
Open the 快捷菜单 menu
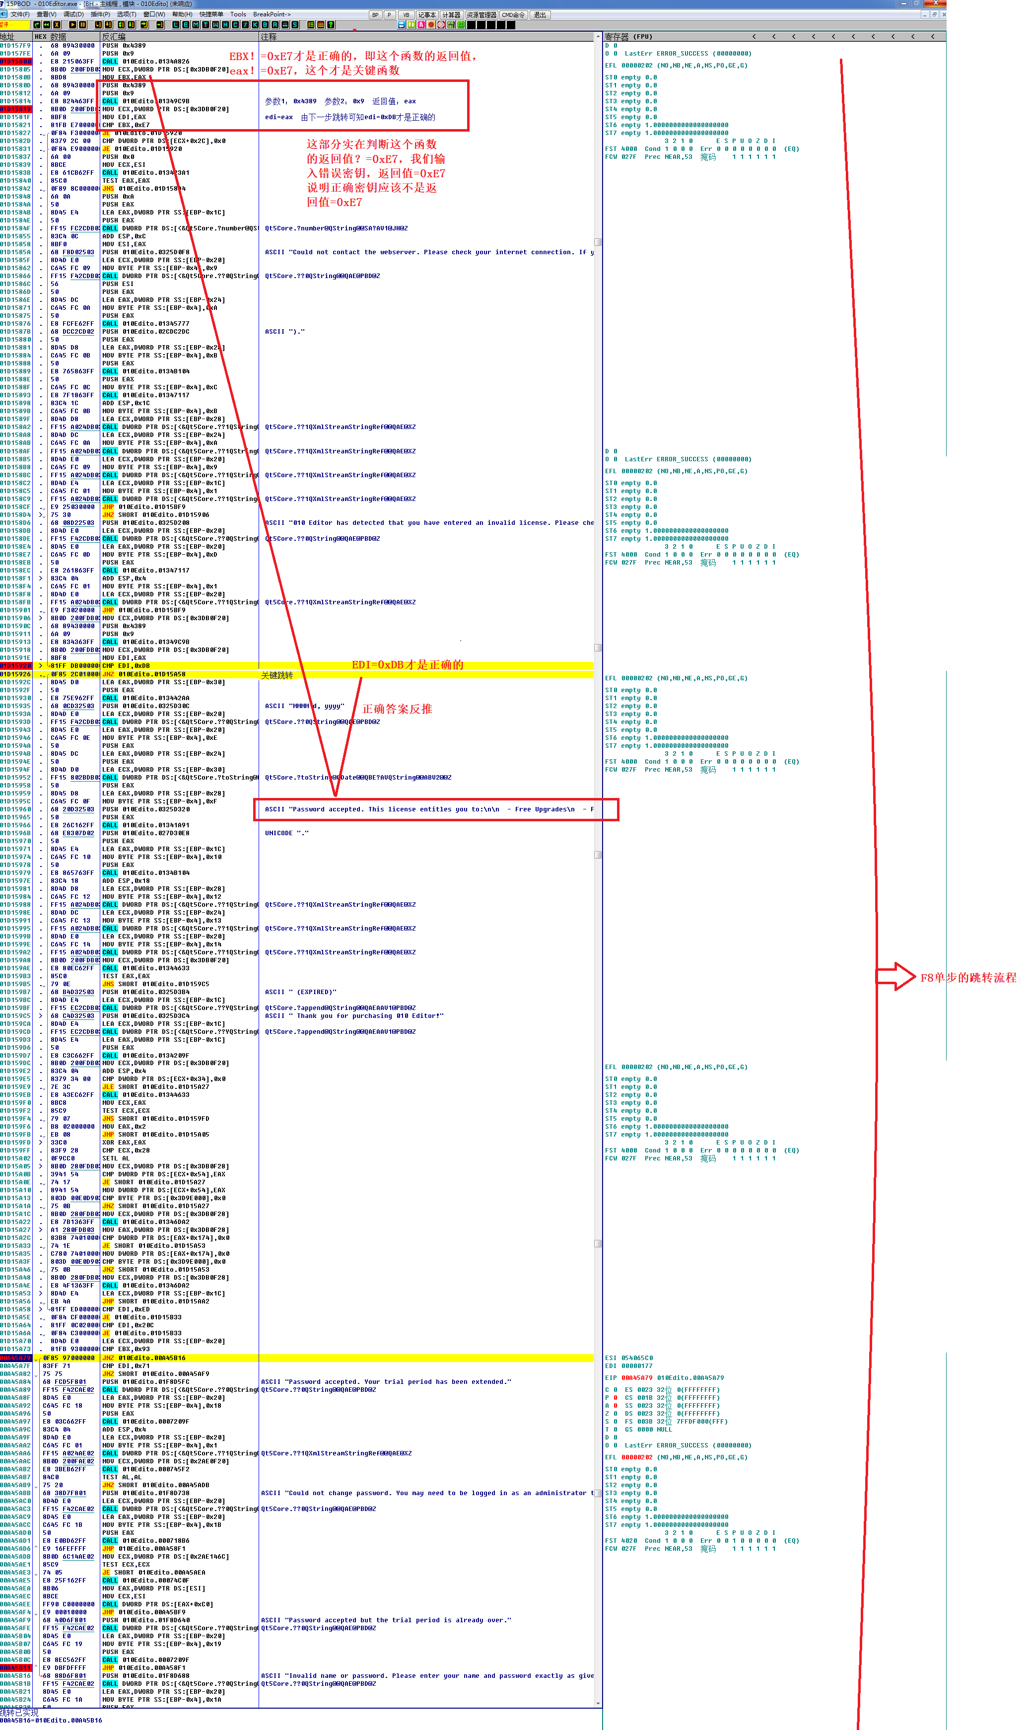(211, 14)
